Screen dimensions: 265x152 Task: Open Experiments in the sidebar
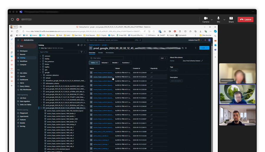click(24, 116)
